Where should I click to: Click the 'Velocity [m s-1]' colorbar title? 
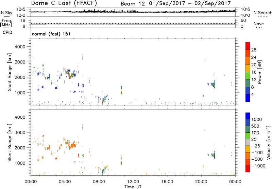[x=269, y=142]
